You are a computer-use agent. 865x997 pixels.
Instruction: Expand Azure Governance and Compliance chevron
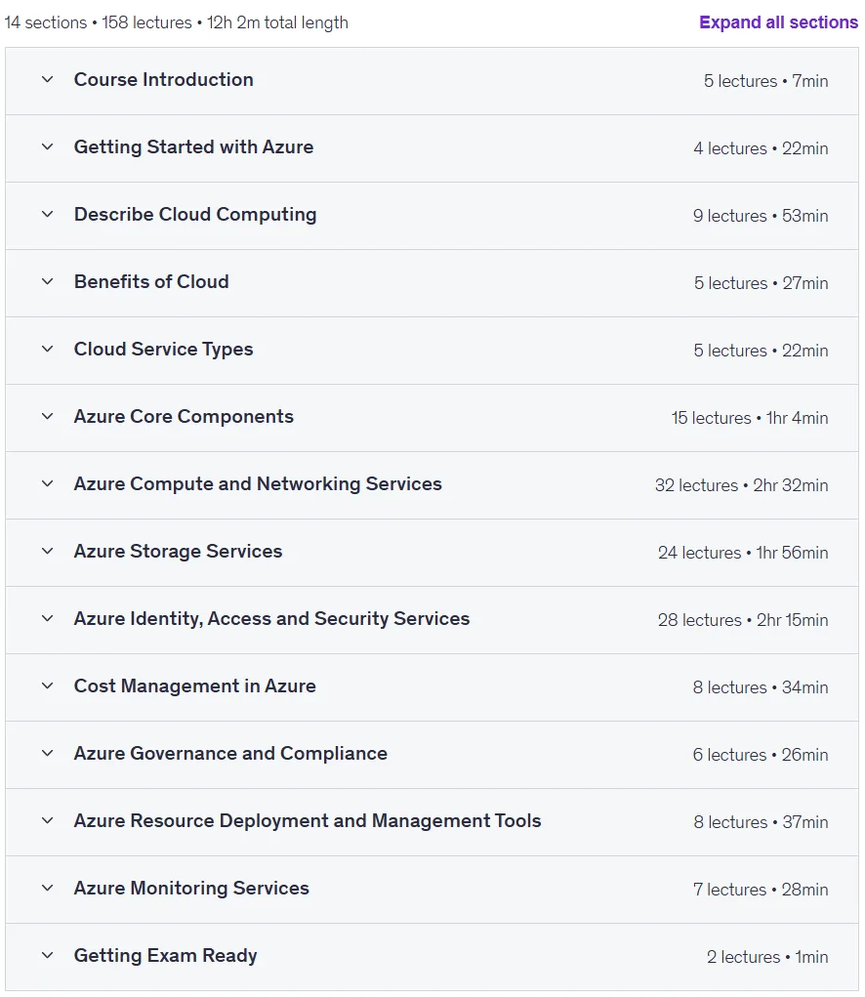click(47, 754)
